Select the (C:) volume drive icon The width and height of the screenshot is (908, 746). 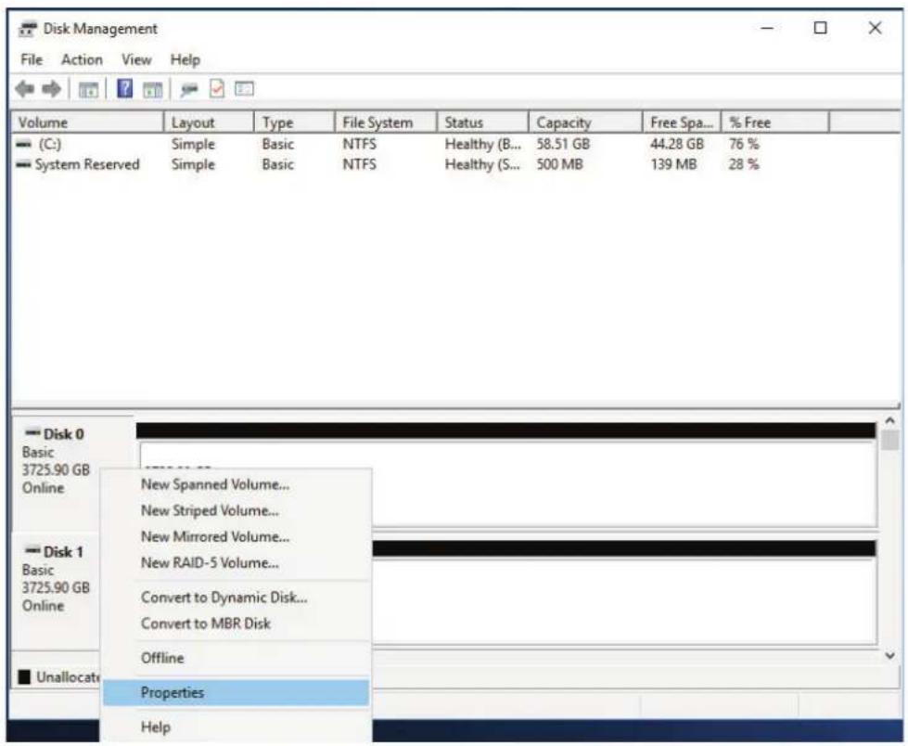24,144
